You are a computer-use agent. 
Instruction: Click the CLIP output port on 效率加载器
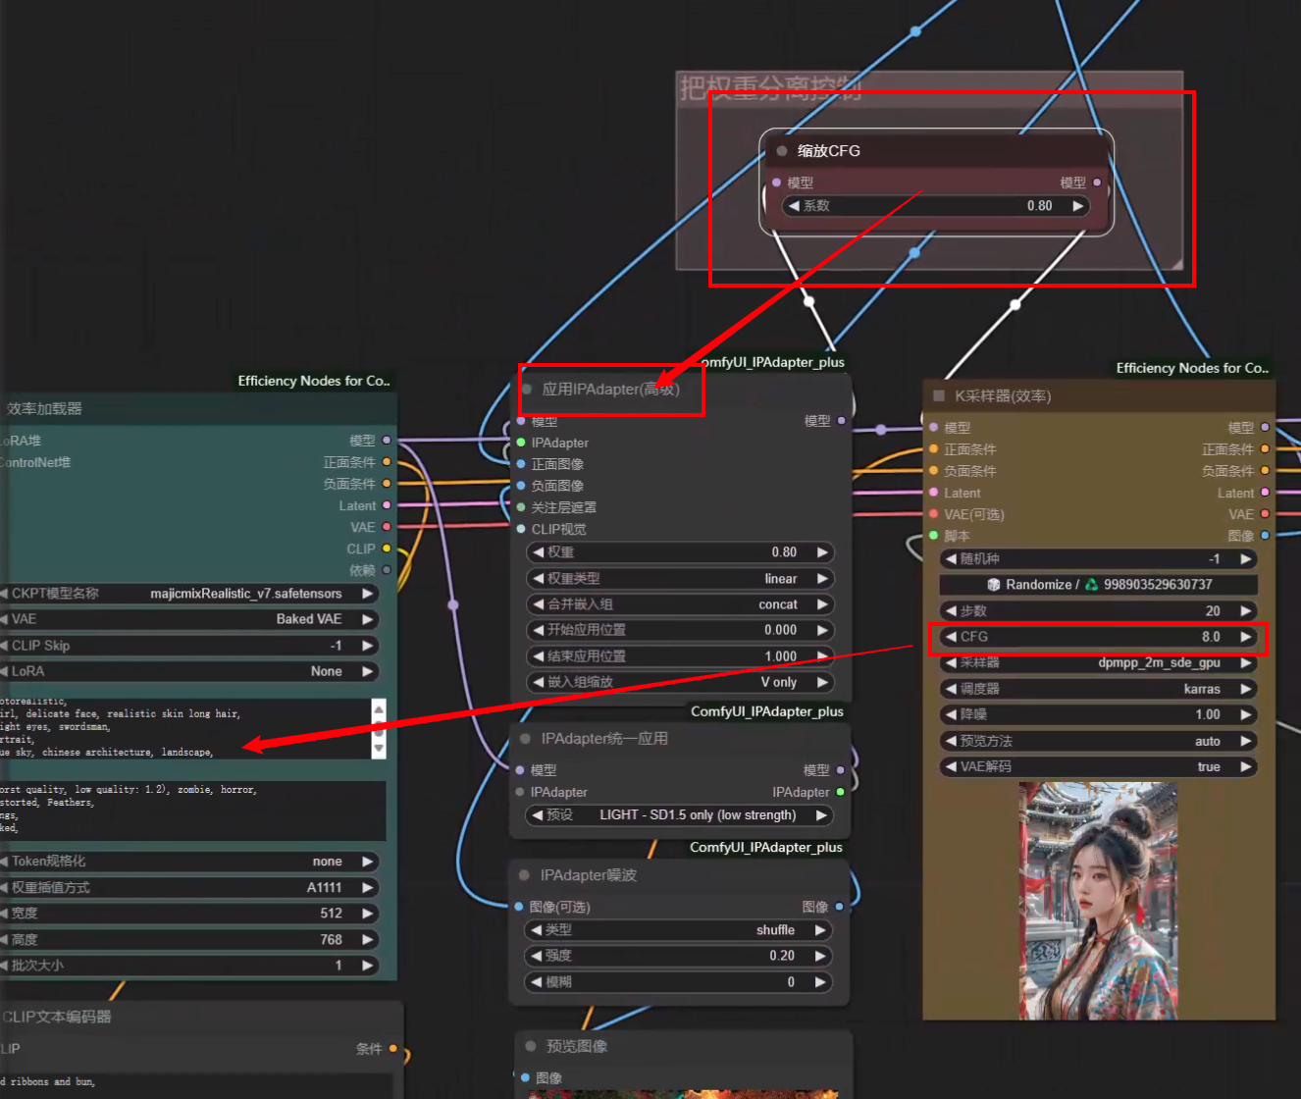click(x=387, y=549)
